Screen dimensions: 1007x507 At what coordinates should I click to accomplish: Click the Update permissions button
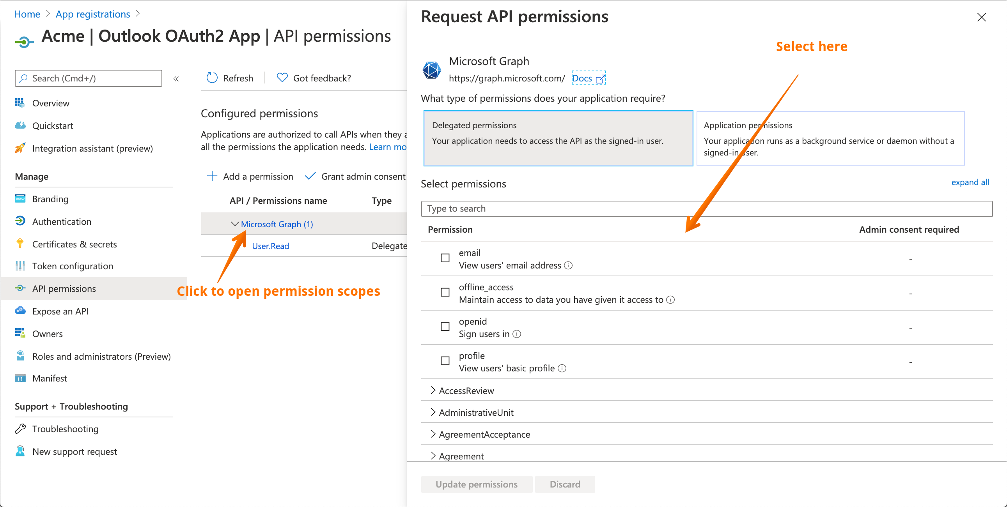coord(476,484)
